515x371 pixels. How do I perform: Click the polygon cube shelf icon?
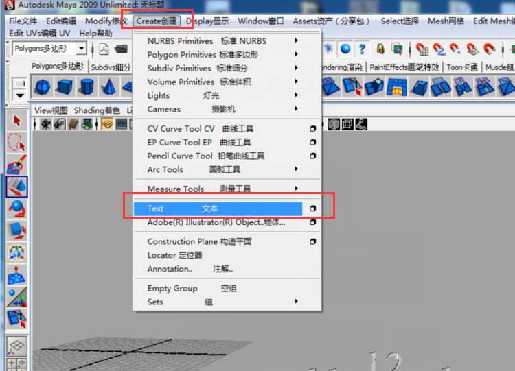(x=65, y=87)
